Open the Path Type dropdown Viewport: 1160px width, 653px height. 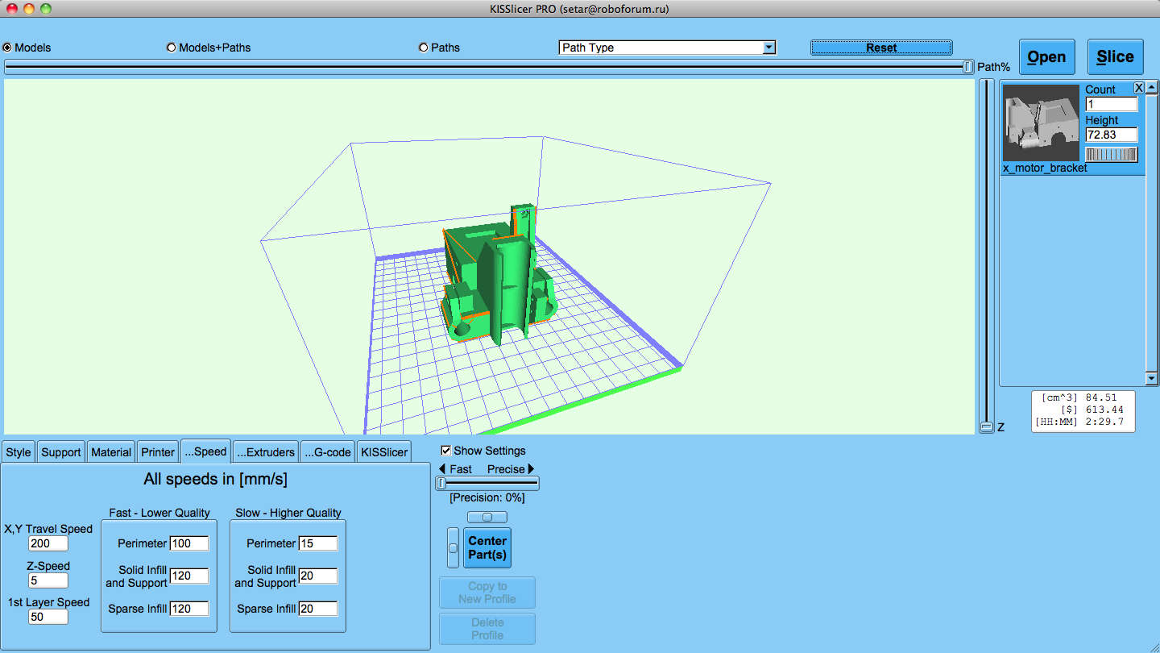coord(667,48)
